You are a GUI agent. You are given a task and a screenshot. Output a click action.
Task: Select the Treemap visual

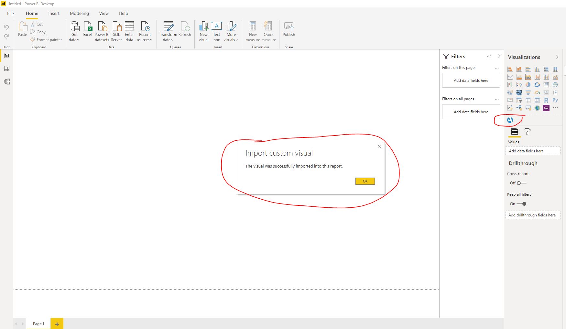point(546,85)
